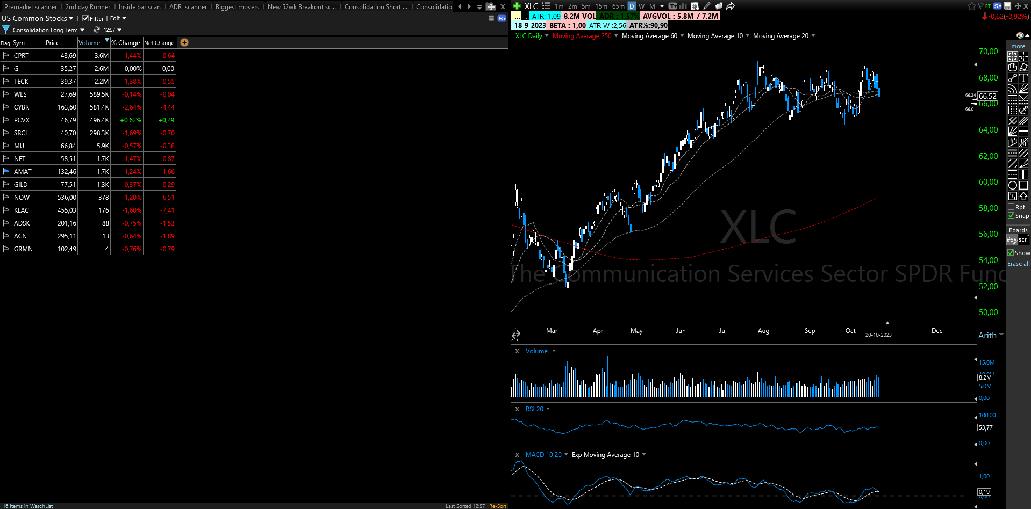Screen dimensions: 1031x509
Task: Switch to the Premarket scanner tab
Action: point(31,7)
